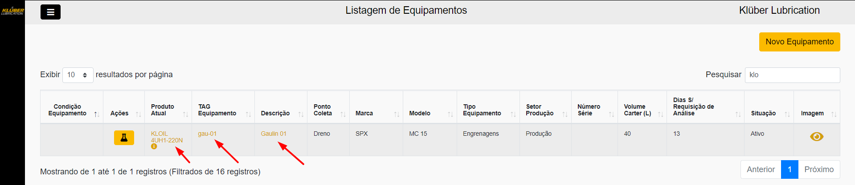This screenshot has height=185, width=855.
Task: Open the results per page dropdown
Action: click(x=78, y=75)
